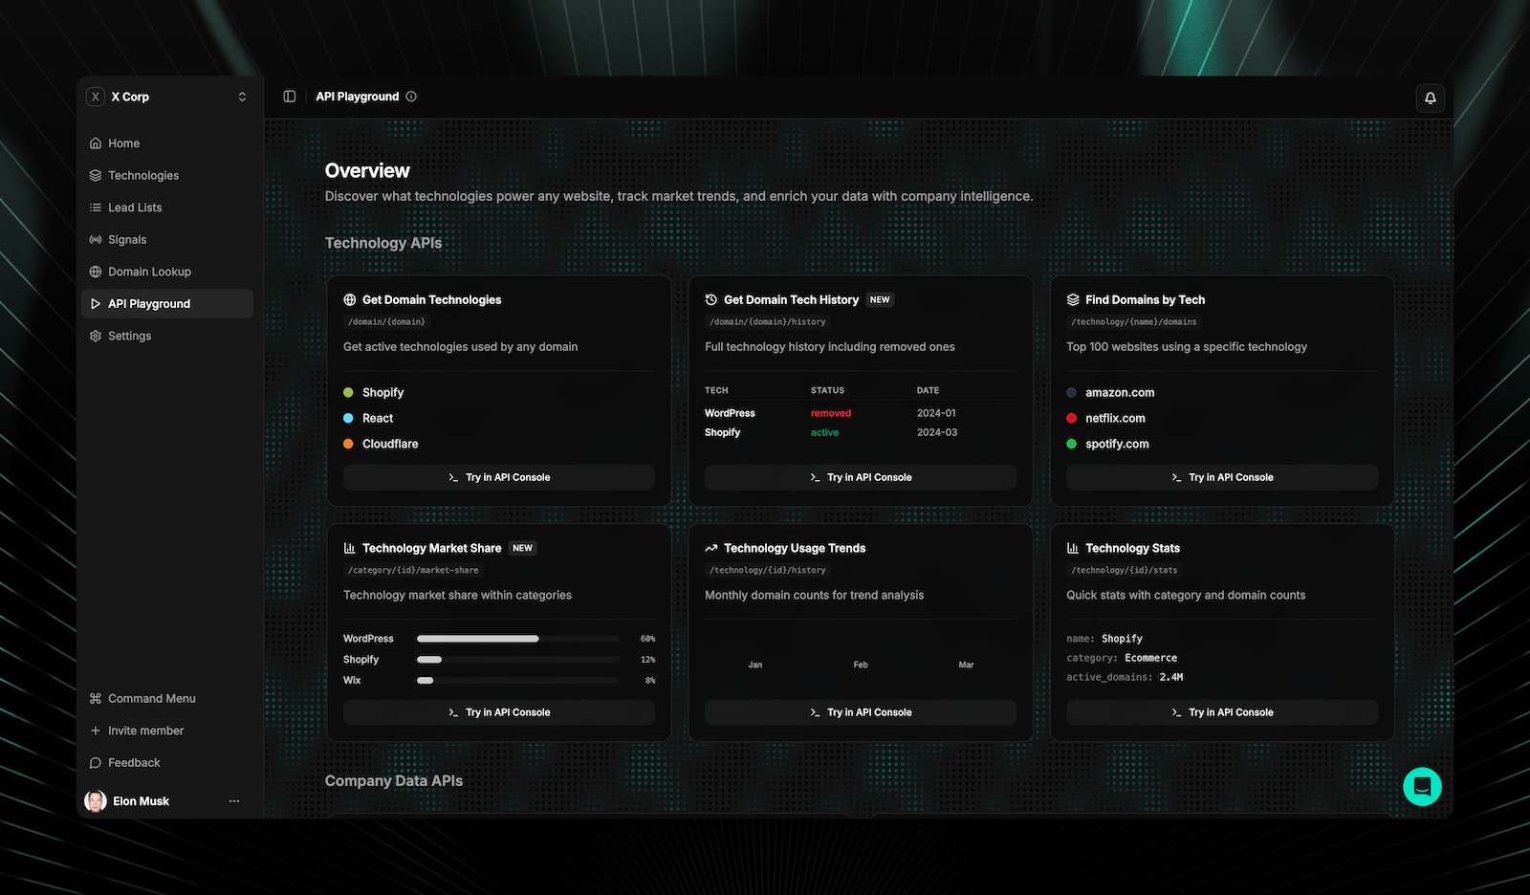Screen dimensions: 1530x895
Task: Click Try in API Console under Get Domain Technologies
Action: click(498, 477)
